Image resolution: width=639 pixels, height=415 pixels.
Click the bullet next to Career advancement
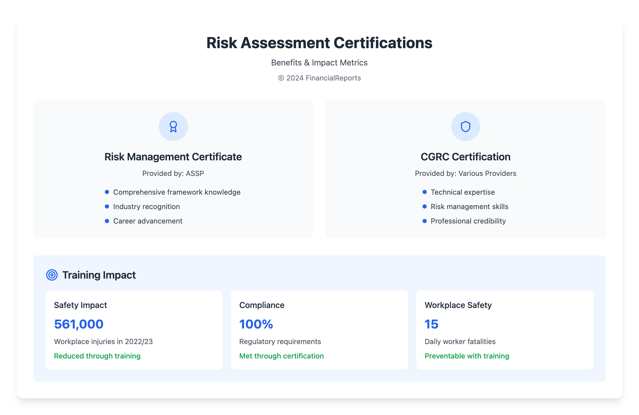tap(107, 221)
